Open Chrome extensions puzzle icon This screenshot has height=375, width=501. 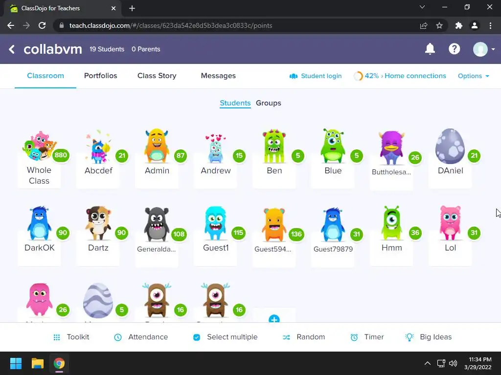(x=459, y=25)
